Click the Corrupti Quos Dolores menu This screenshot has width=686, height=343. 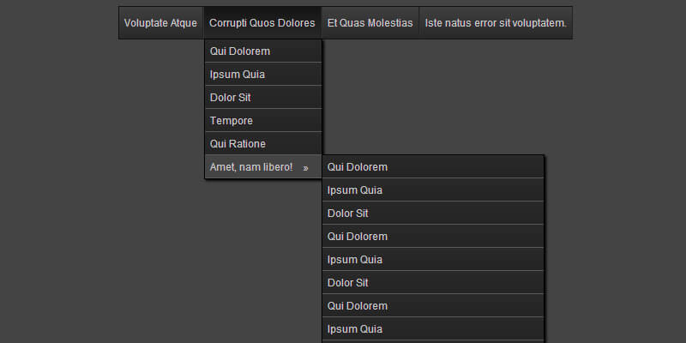[x=262, y=23]
